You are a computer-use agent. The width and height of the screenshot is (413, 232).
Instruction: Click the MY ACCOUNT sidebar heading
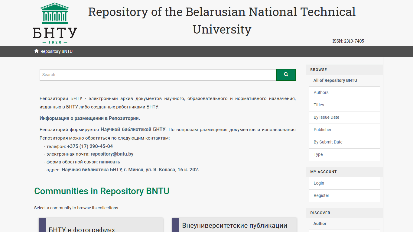[324, 172]
